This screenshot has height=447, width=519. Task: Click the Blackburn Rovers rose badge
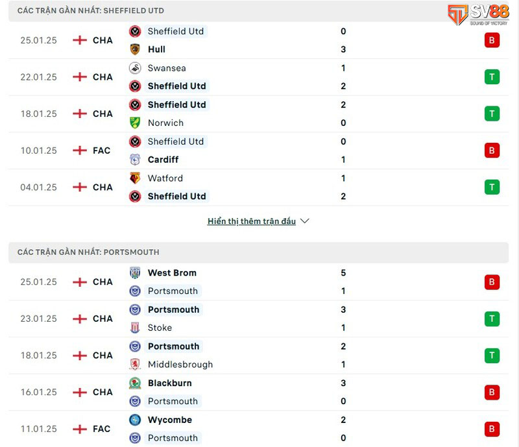pyautogui.click(x=136, y=383)
